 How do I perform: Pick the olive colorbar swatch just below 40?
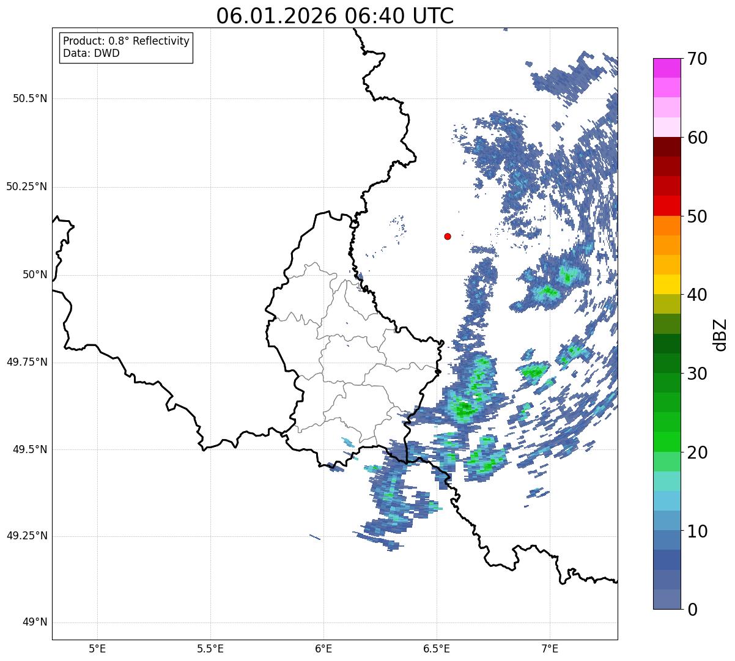[x=667, y=304]
